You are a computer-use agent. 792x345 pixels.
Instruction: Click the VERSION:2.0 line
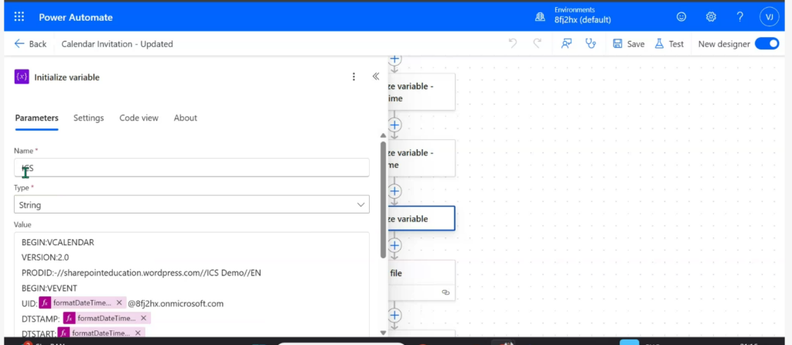pyautogui.click(x=45, y=258)
